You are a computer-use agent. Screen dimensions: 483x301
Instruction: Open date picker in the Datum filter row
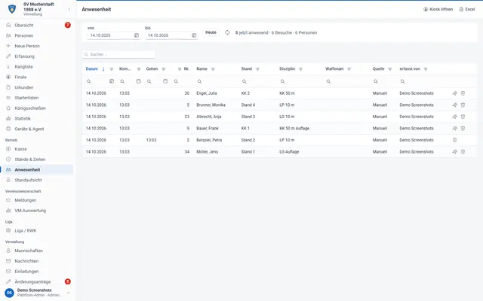click(112, 81)
